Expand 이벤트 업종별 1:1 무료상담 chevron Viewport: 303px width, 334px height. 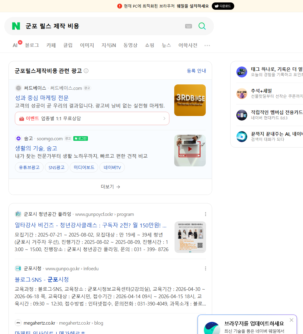[x=164, y=118]
